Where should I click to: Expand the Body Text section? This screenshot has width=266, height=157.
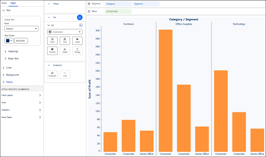click(5, 59)
